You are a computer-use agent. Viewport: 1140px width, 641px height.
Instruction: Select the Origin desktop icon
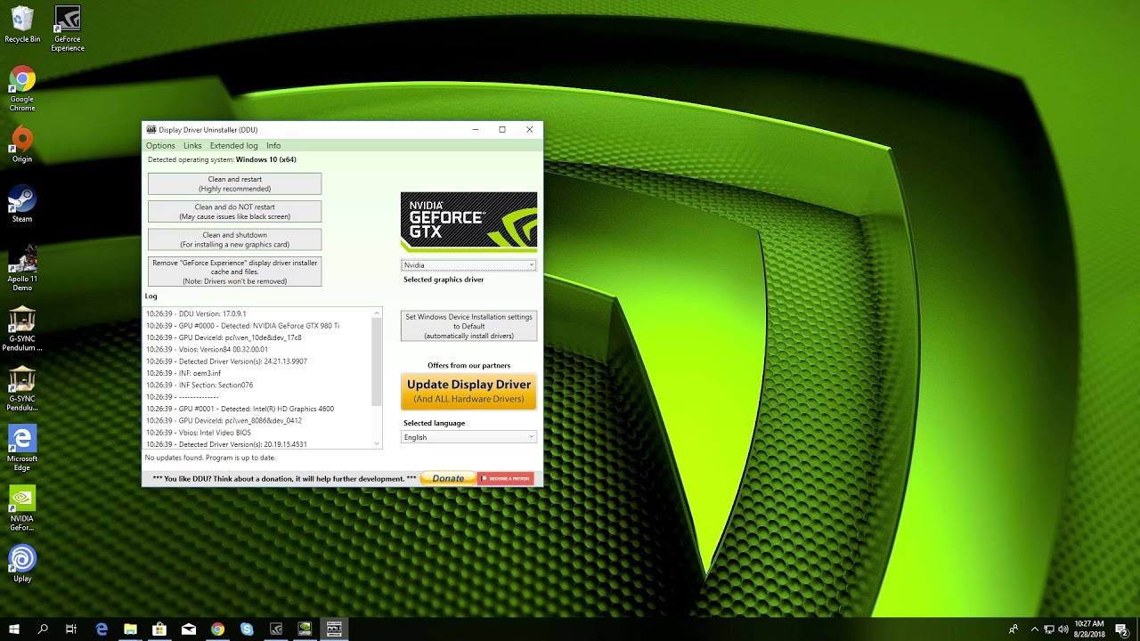point(22,145)
